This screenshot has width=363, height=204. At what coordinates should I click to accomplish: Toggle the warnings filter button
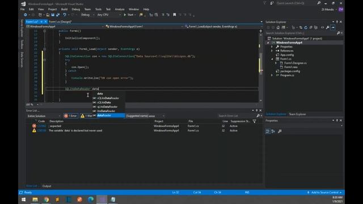click(86, 116)
